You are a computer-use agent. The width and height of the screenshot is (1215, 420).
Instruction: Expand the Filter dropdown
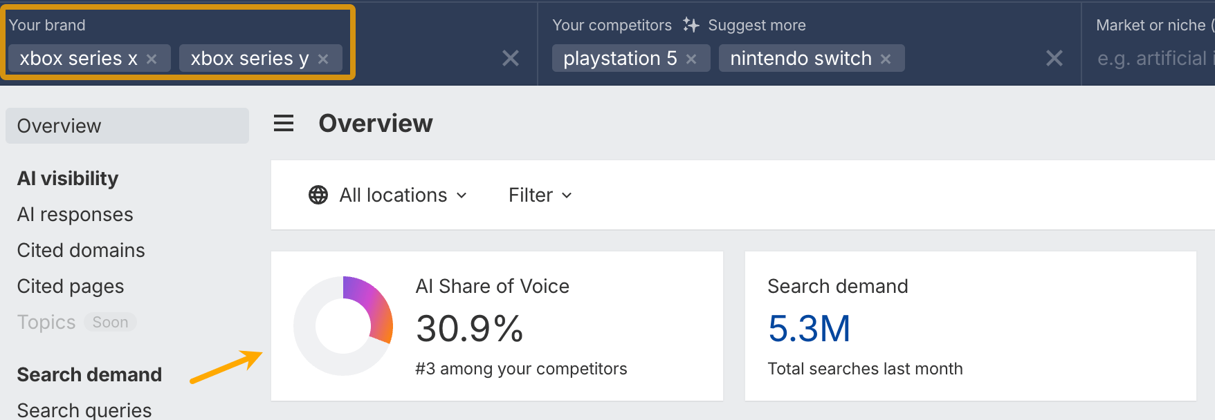point(540,195)
